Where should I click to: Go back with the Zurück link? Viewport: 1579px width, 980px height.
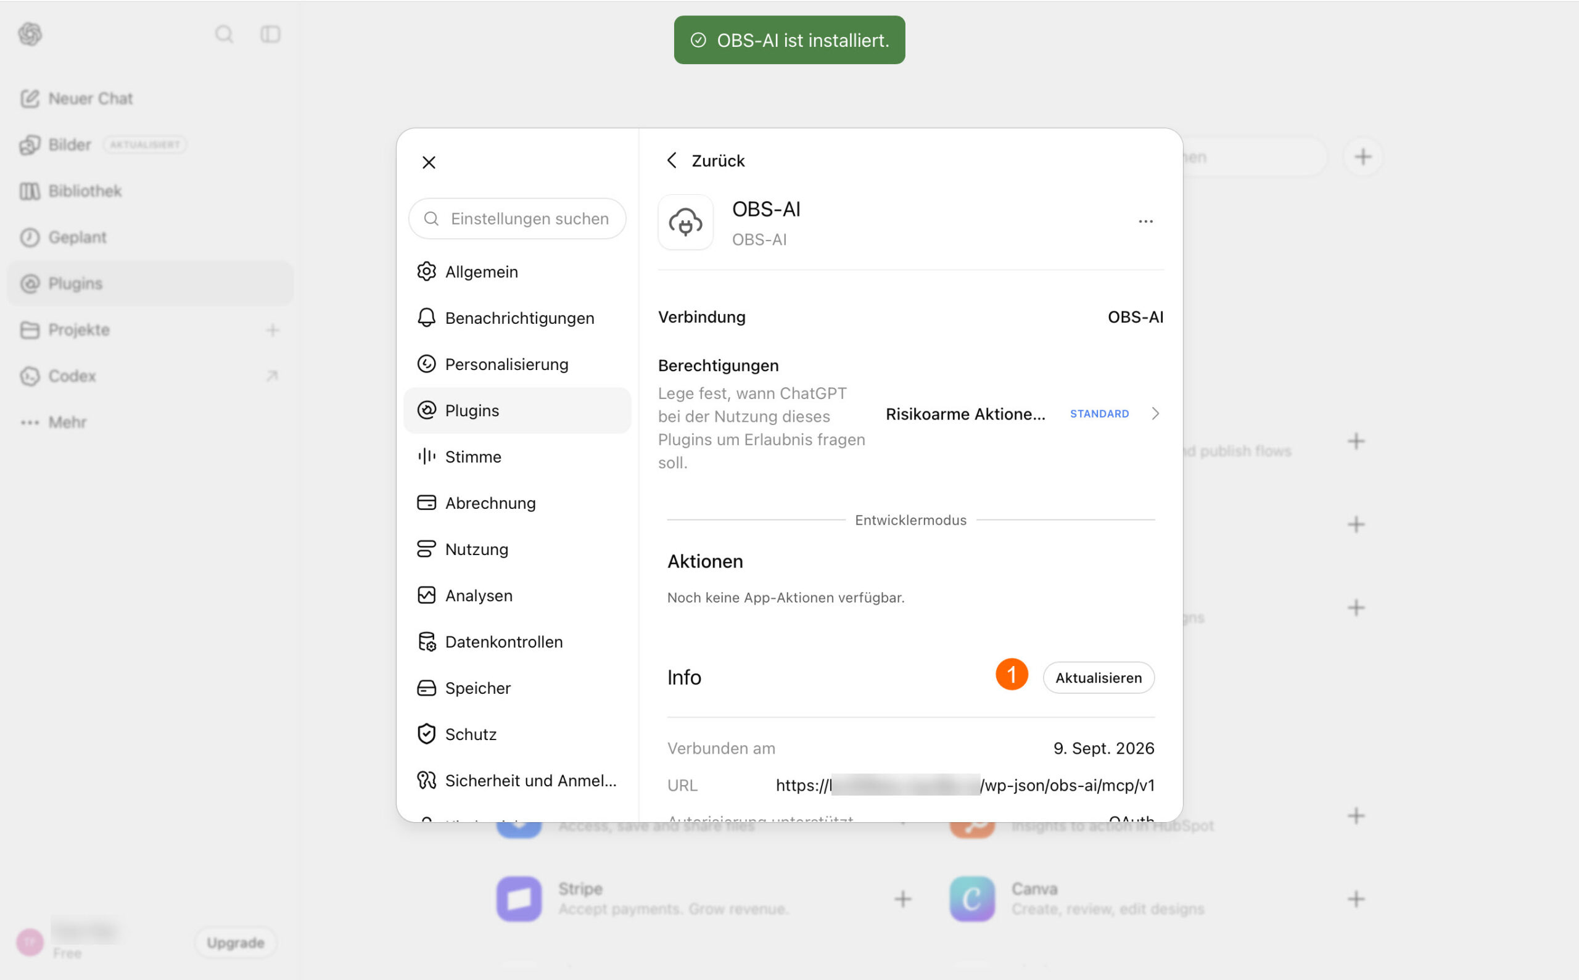click(705, 161)
